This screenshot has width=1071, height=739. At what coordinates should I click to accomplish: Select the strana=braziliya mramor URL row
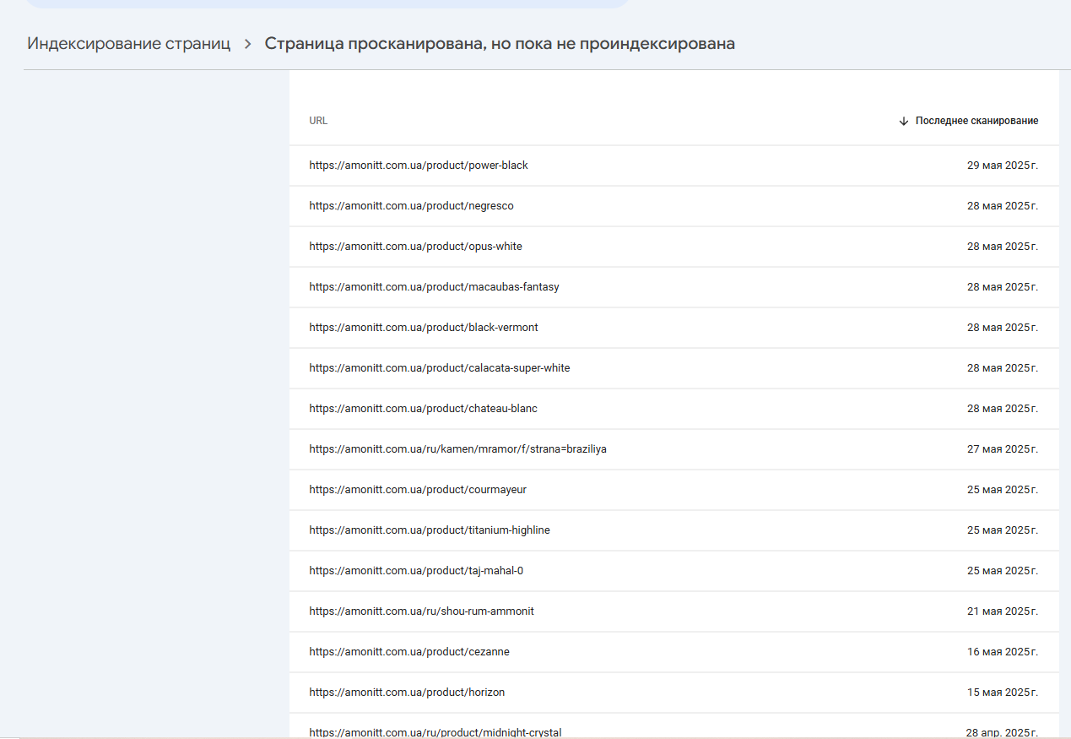tap(673, 449)
